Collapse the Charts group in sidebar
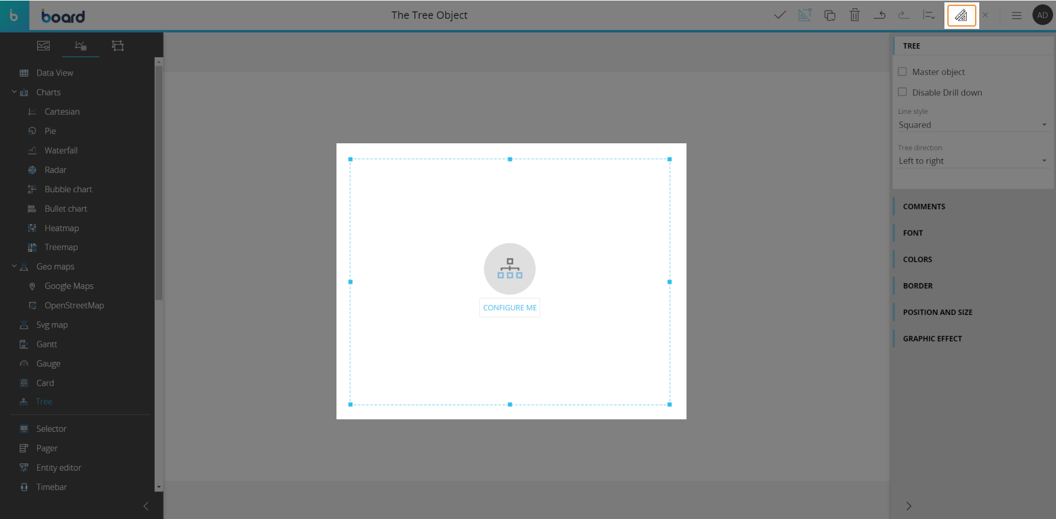 click(14, 92)
